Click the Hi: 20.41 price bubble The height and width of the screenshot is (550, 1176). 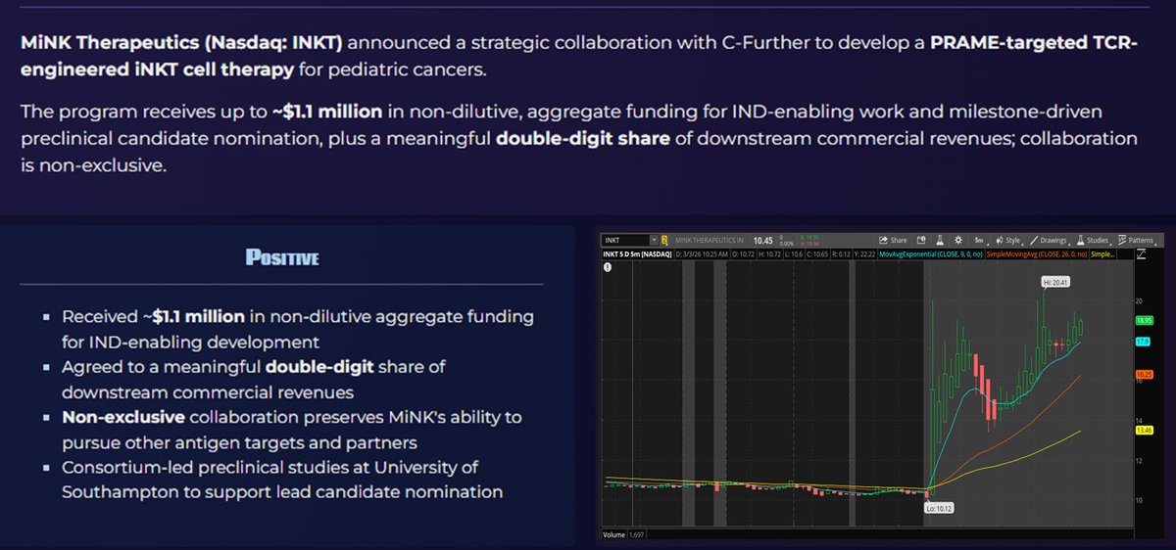point(1057,281)
